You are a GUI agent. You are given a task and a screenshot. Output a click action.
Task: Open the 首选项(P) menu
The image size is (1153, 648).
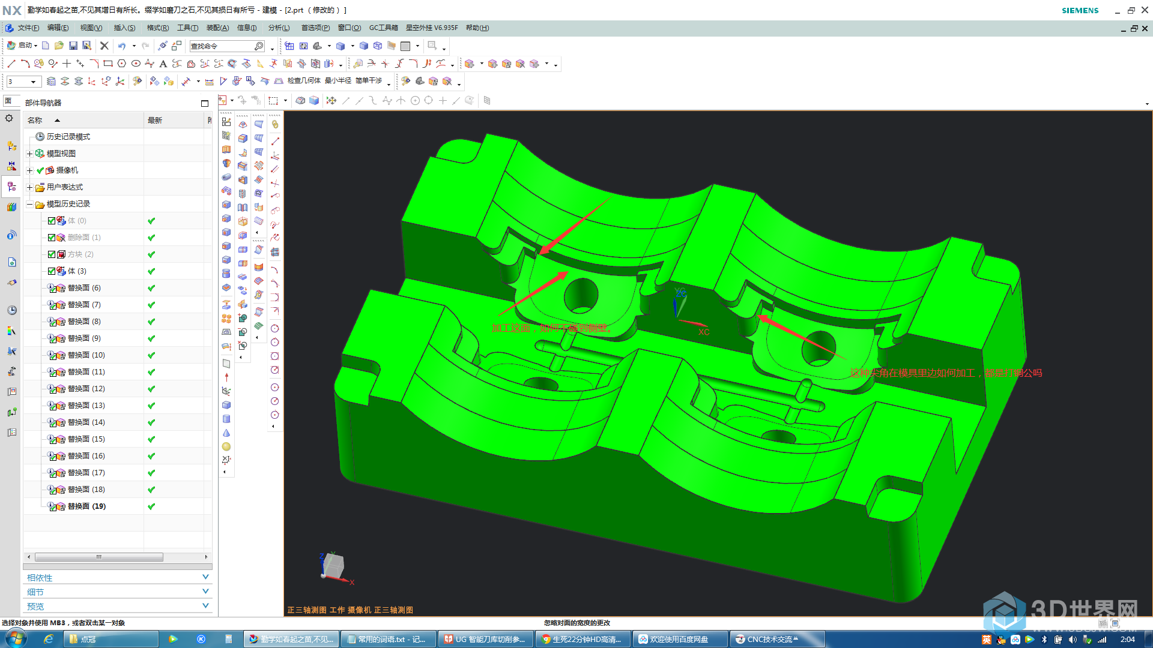coord(315,28)
